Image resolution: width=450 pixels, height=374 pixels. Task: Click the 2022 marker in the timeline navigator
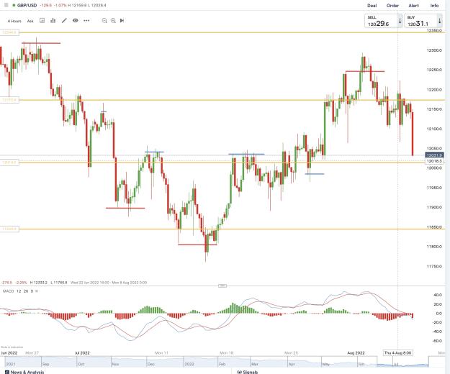pyautogui.click(x=189, y=364)
